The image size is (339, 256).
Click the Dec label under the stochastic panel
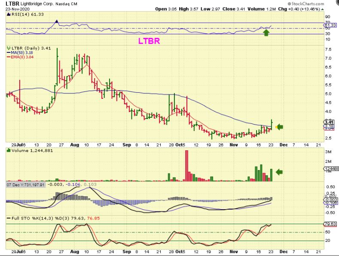[x=284, y=251]
